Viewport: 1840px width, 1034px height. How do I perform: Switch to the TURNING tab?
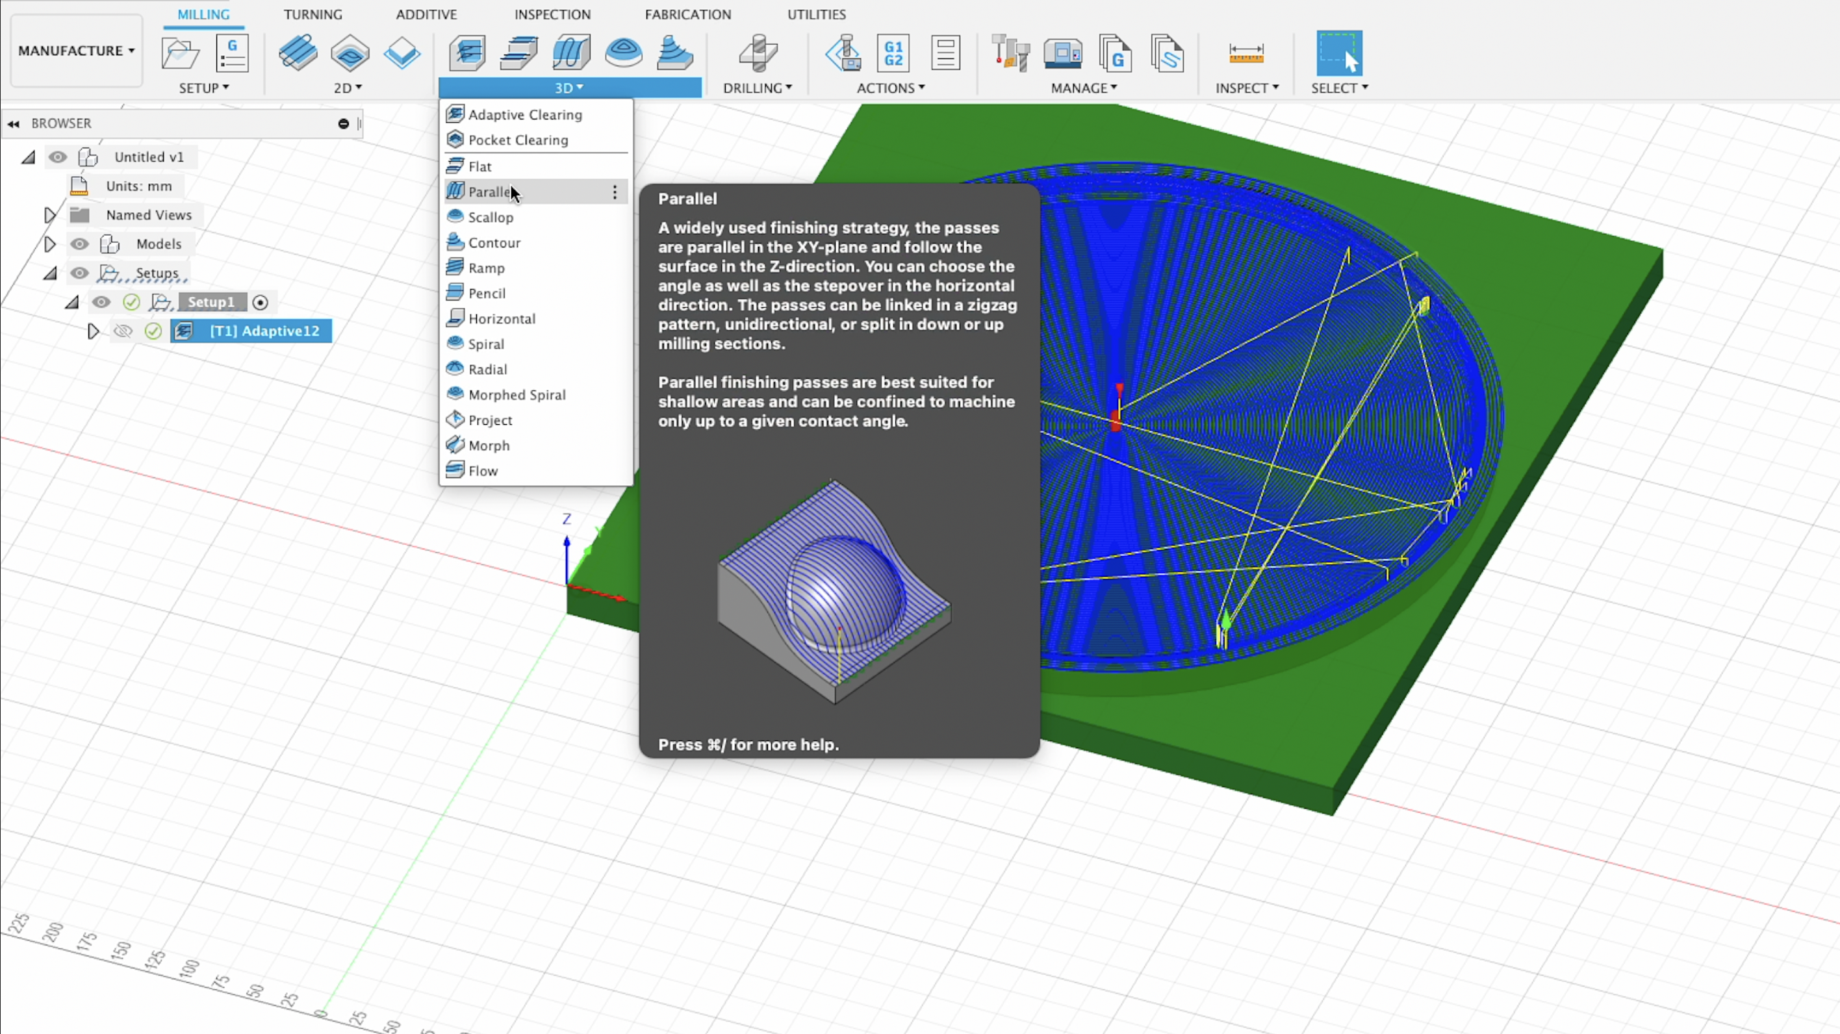(x=312, y=14)
